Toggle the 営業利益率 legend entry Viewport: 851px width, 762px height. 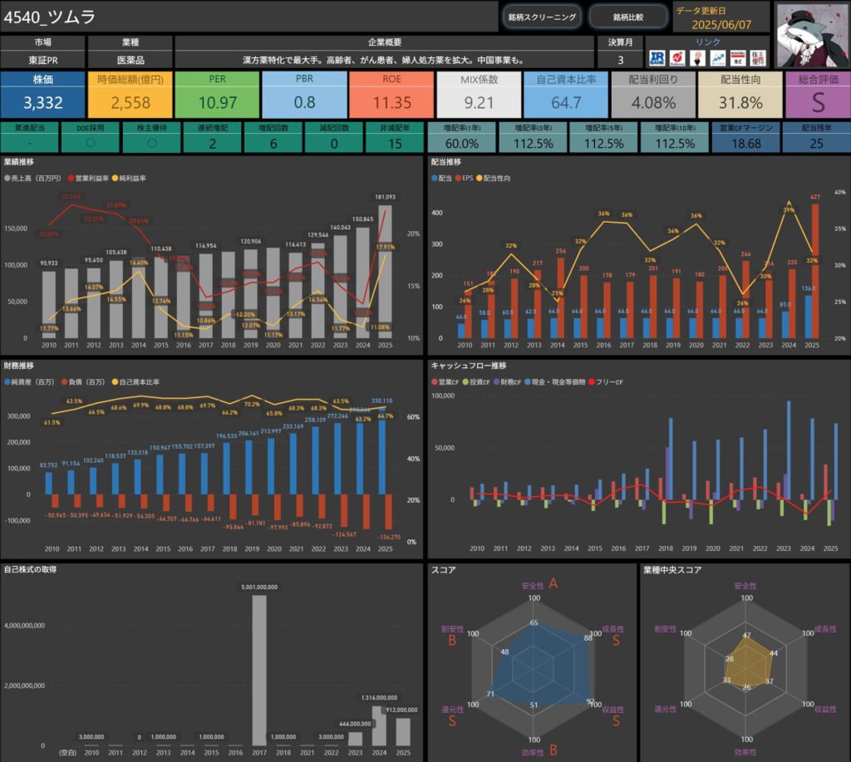coord(88,178)
